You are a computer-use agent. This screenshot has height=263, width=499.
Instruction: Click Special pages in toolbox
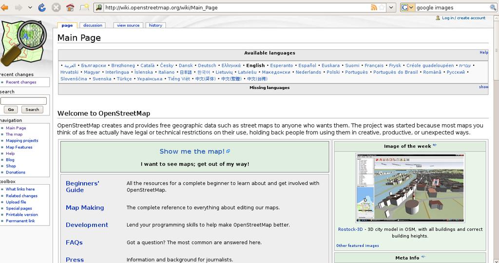pos(19,208)
